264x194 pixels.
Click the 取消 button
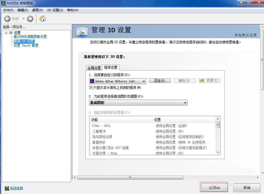[247, 187]
